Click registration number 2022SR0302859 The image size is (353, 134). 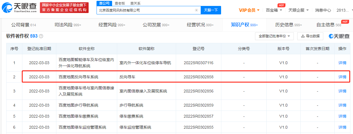pos(198,105)
